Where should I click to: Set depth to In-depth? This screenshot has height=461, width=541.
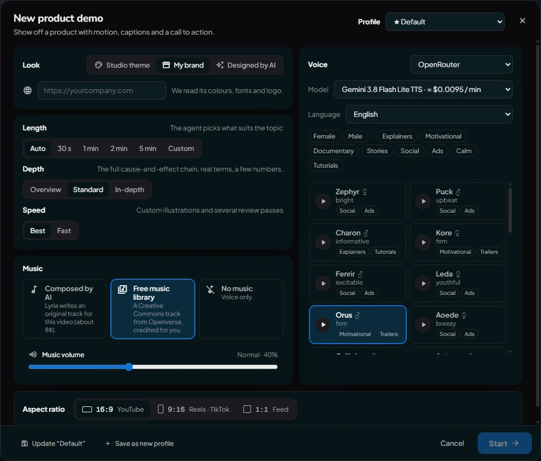[x=129, y=189]
